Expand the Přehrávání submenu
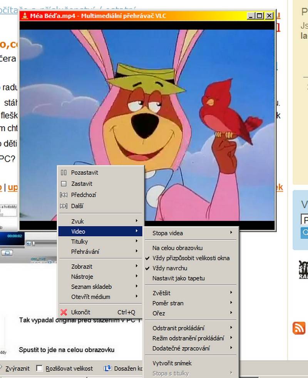 (100, 252)
